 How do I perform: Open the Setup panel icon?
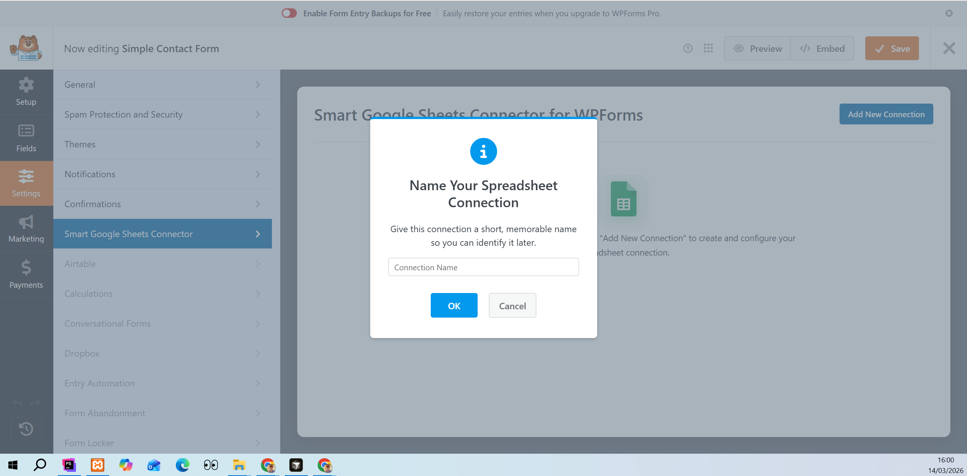point(26,85)
